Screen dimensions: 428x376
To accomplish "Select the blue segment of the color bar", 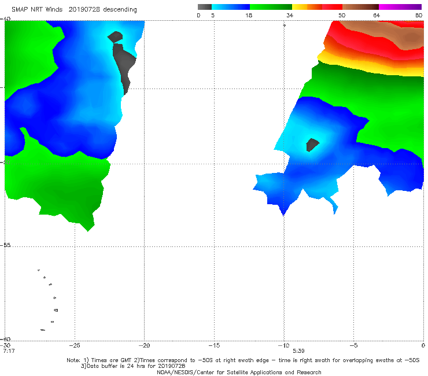I will (231, 7).
